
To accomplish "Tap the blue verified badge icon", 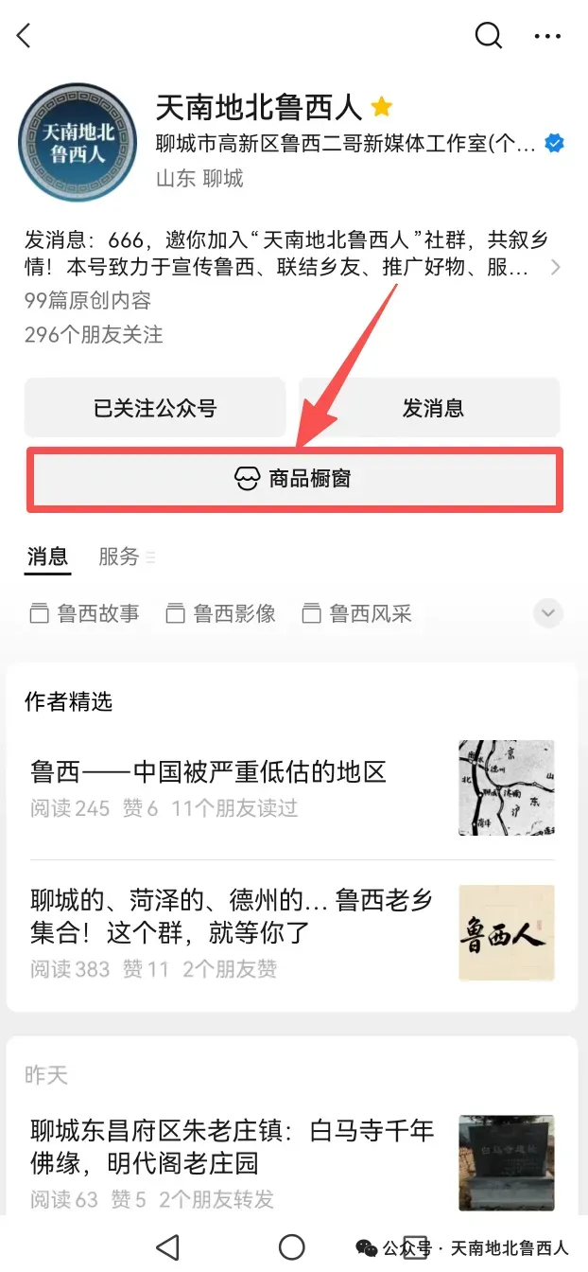I will tap(555, 144).
